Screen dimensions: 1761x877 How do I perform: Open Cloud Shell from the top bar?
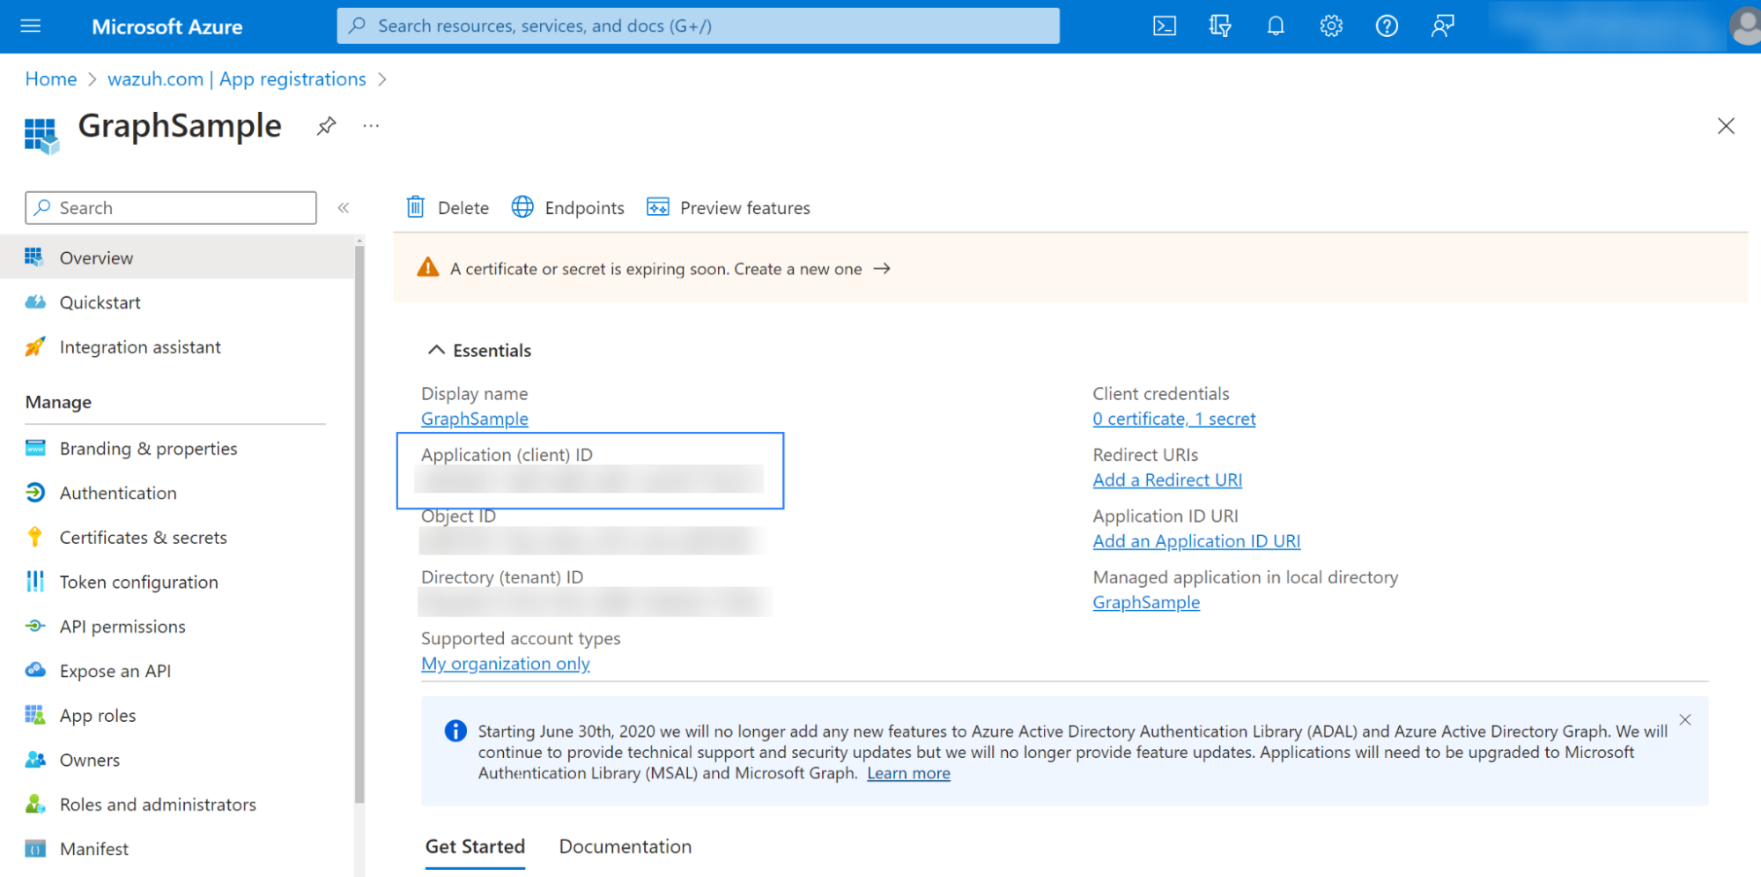(x=1164, y=26)
